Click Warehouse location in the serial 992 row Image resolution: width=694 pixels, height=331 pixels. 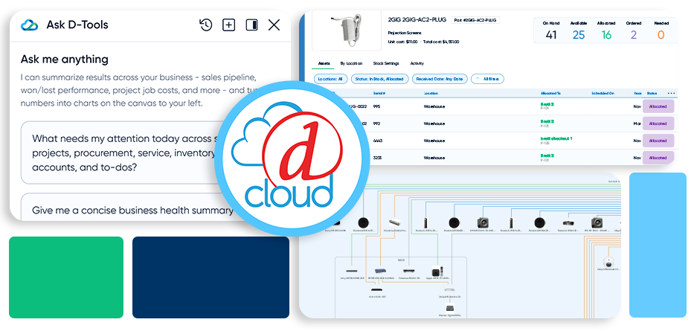click(434, 123)
